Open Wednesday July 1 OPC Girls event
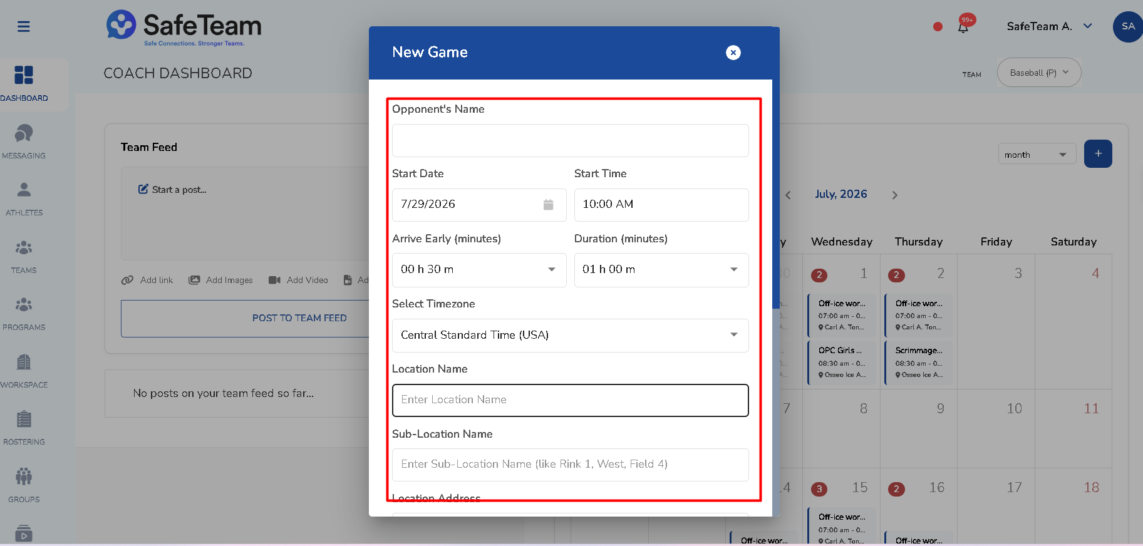The image size is (1143, 546). 843,363
